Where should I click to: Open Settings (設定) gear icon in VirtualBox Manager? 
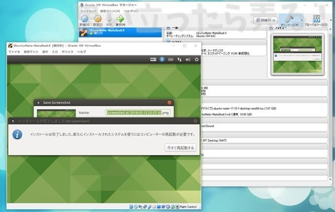98,20
